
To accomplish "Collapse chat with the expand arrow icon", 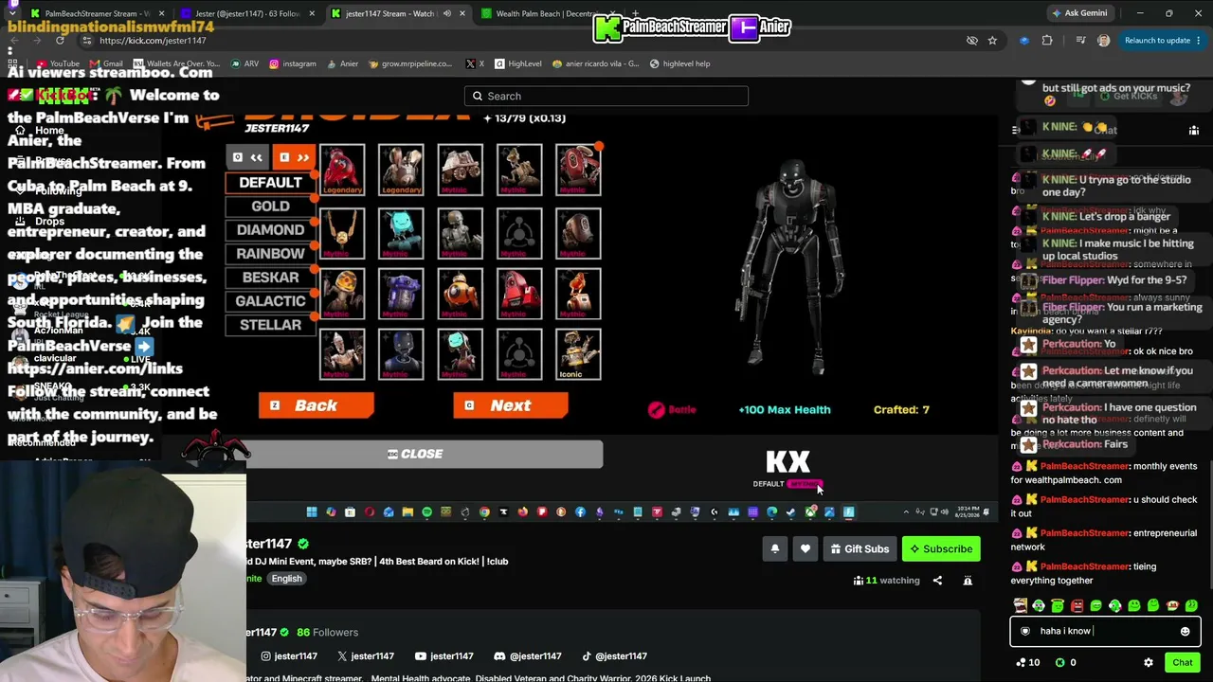I will pos(1015,130).
